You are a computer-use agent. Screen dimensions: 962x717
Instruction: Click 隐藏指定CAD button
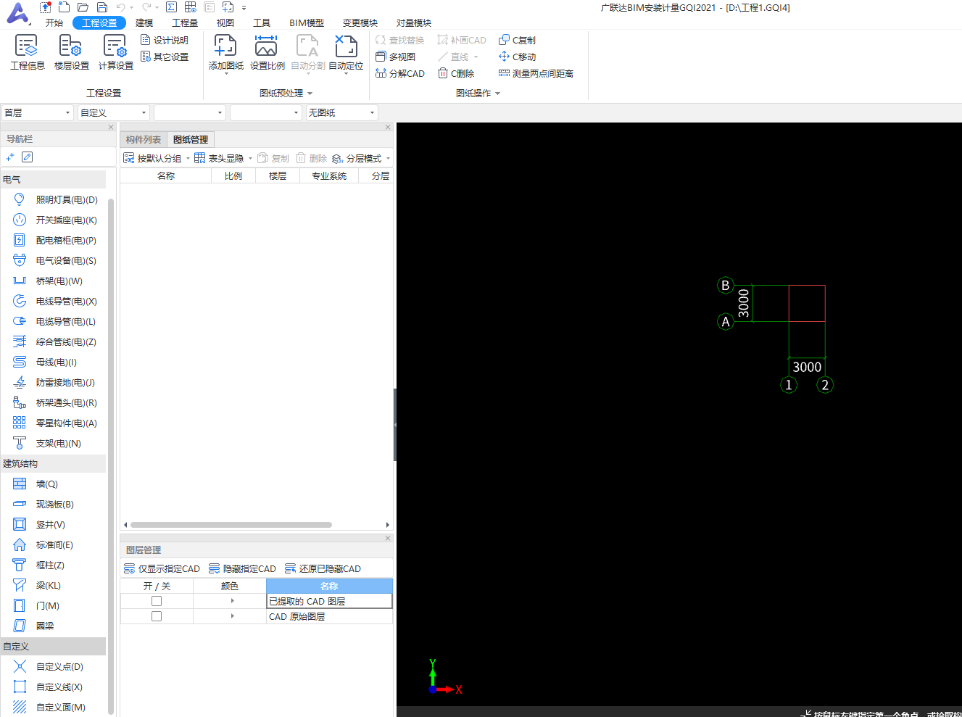[x=243, y=568]
